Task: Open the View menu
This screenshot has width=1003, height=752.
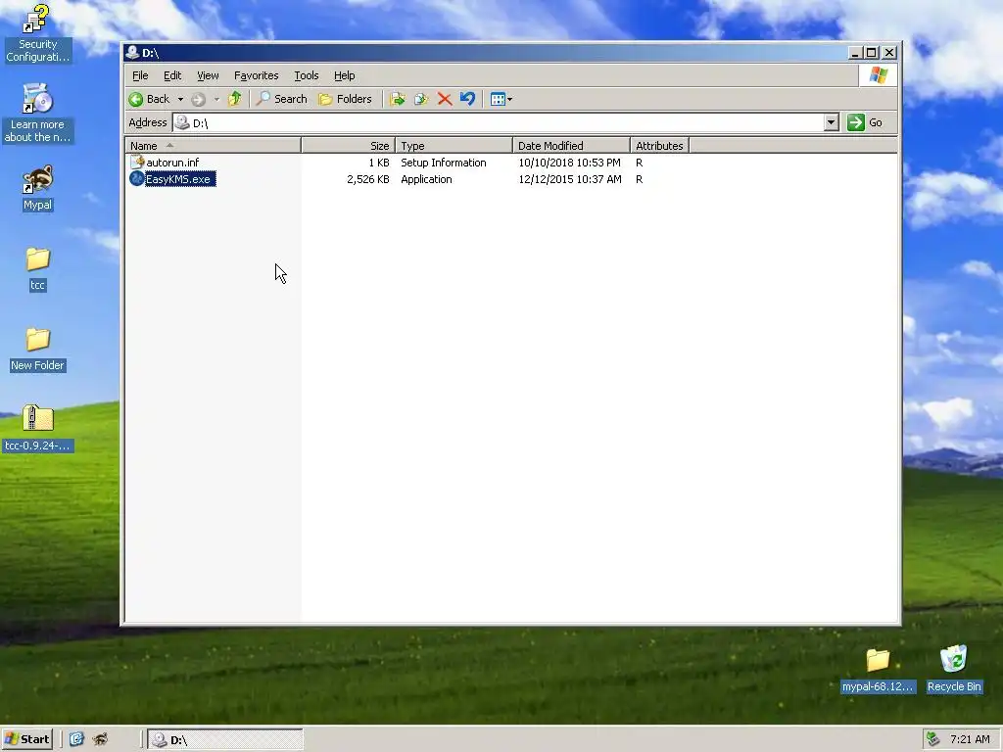Action: pos(208,75)
